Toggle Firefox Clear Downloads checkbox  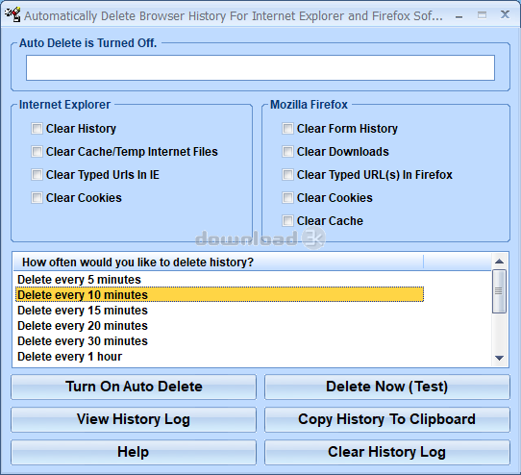[287, 152]
